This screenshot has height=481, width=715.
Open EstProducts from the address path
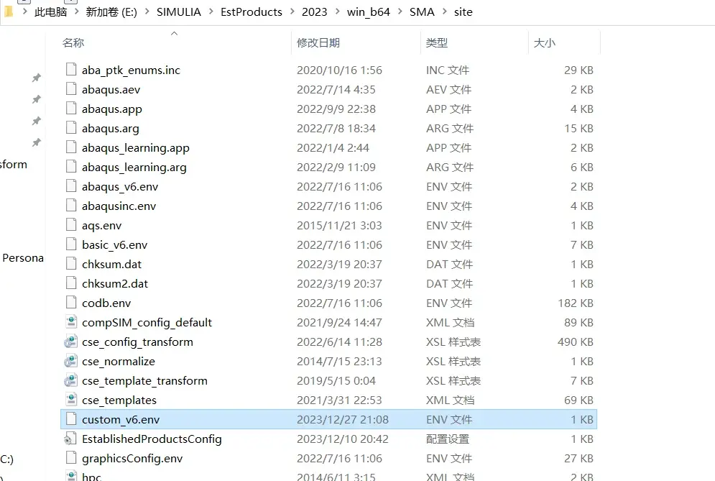252,12
